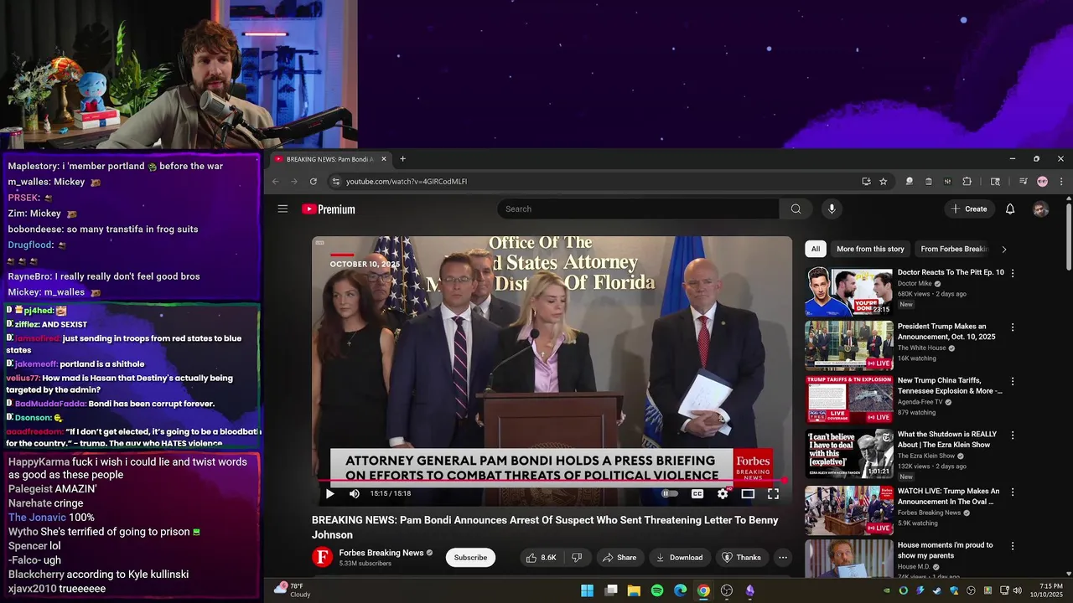
Task: Subscribe to Forbes Breaking News
Action: [x=470, y=558]
